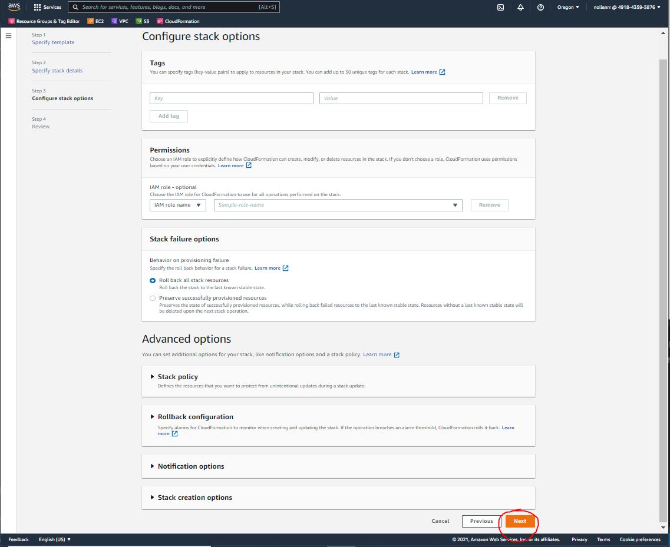Screen dimensions: 670x547
Task: Click in the tag Value input field
Action: [x=401, y=98]
